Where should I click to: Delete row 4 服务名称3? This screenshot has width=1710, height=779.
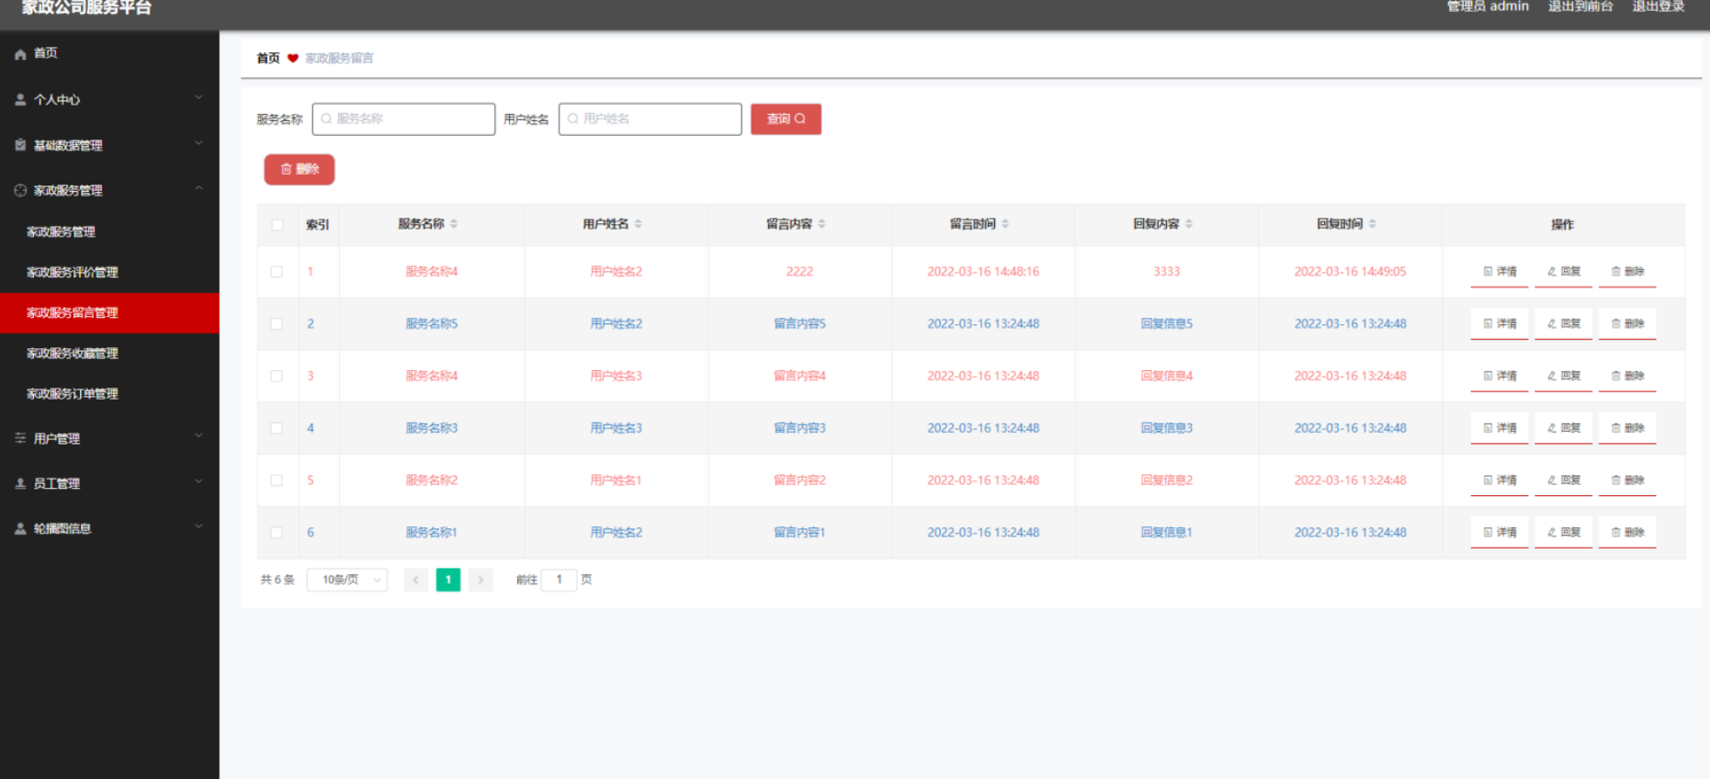pyautogui.click(x=1627, y=428)
